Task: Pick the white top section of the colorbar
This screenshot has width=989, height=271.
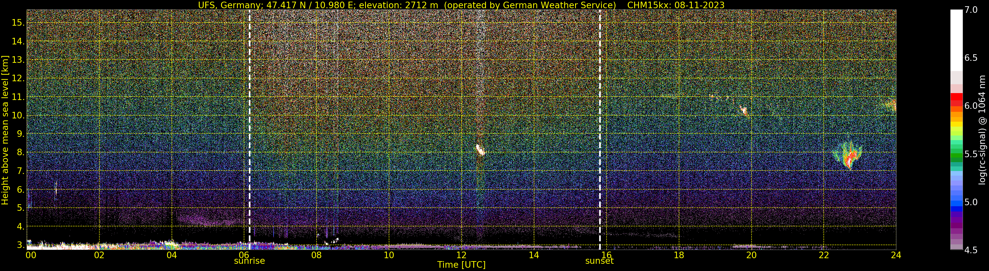Action: (956, 40)
